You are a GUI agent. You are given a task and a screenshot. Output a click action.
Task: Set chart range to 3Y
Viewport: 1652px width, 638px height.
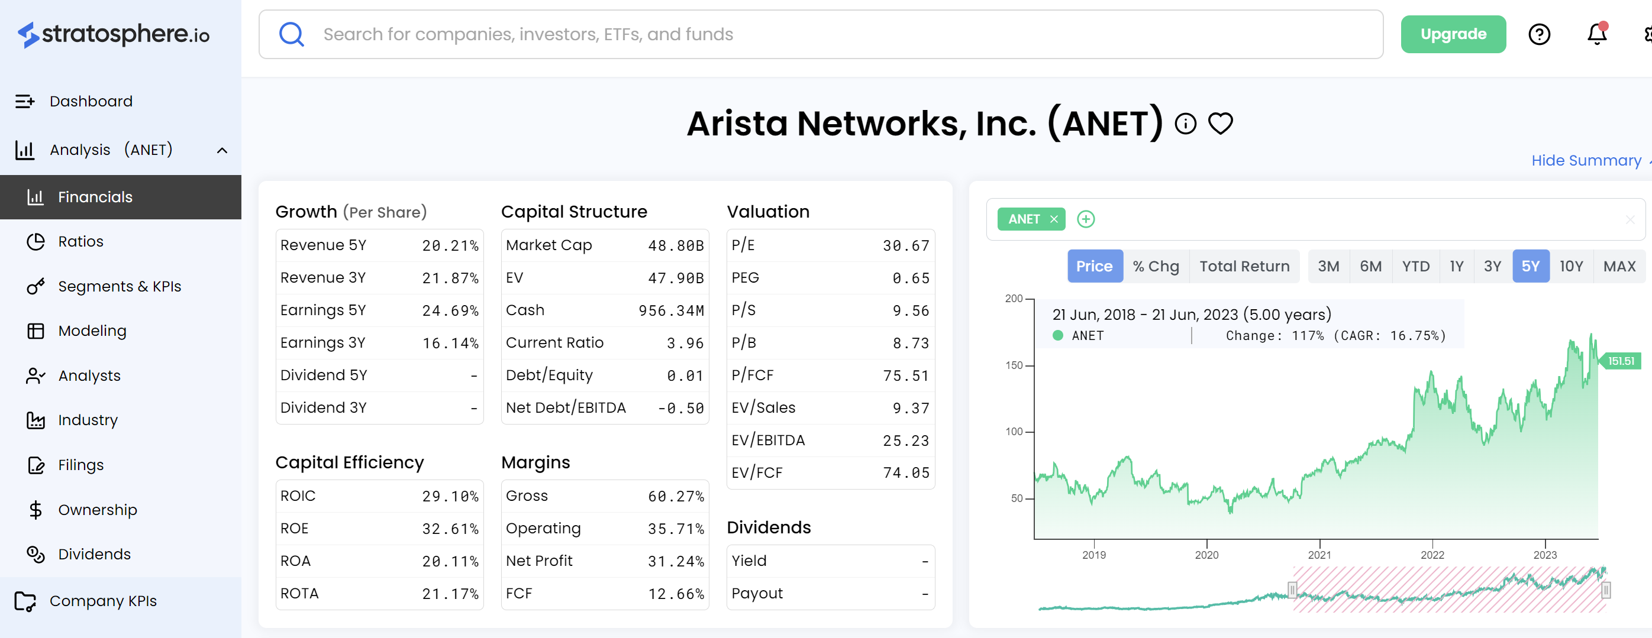1492,266
